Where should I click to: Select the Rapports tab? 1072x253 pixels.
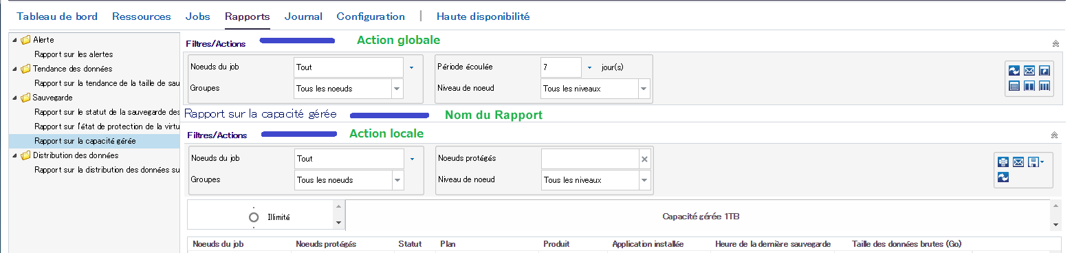click(248, 16)
